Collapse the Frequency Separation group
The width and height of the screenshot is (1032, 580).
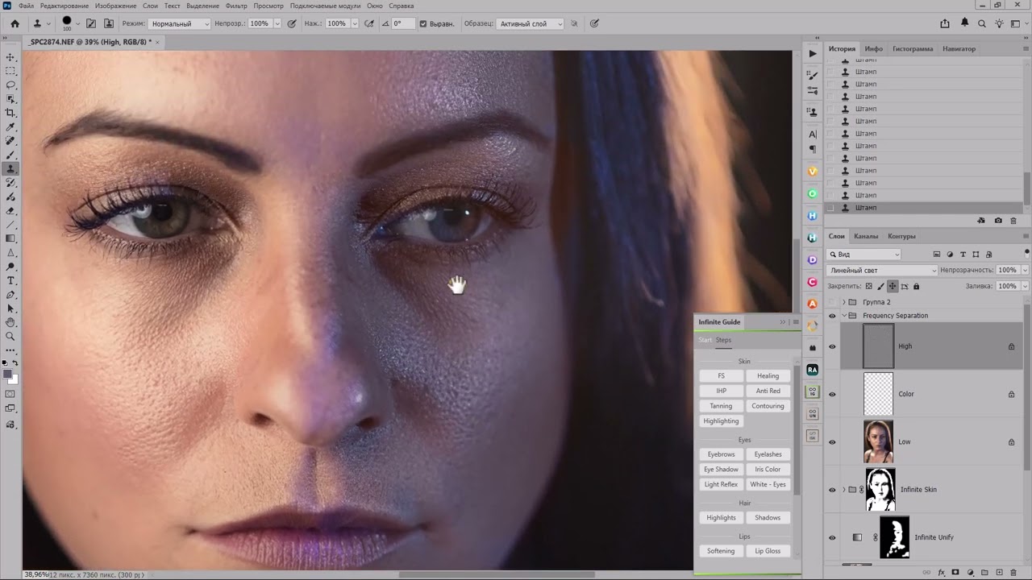click(x=843, y=316)
